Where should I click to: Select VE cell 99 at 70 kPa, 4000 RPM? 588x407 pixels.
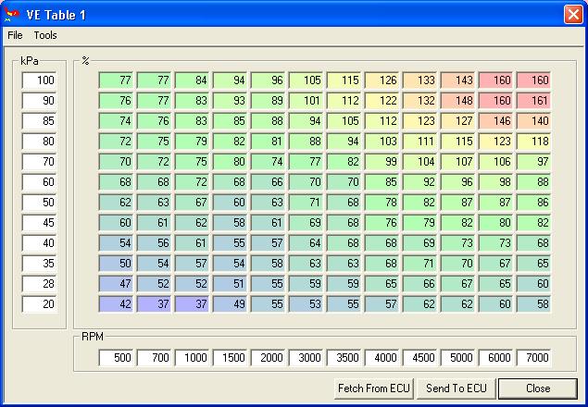pos(382,162)
